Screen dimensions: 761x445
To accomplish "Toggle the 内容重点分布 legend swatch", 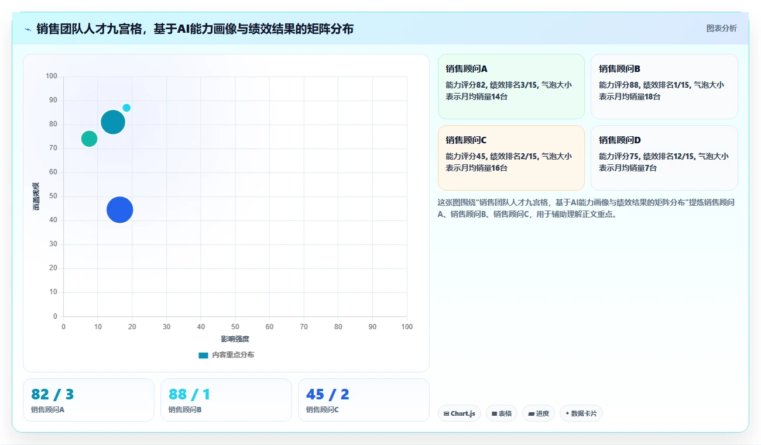I will pyautogui.click(x=203, y=355).
